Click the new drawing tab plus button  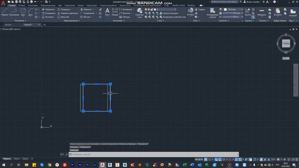click(x=44, y=25)
